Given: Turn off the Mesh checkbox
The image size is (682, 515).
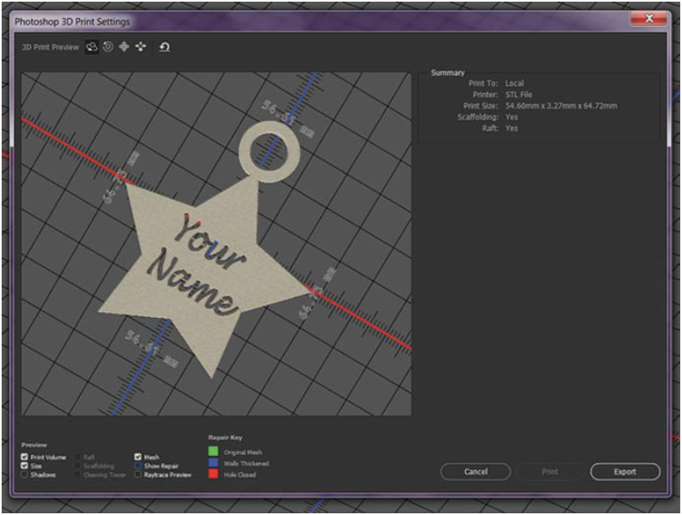Looking at the screenshot, I should coord(138,457).
